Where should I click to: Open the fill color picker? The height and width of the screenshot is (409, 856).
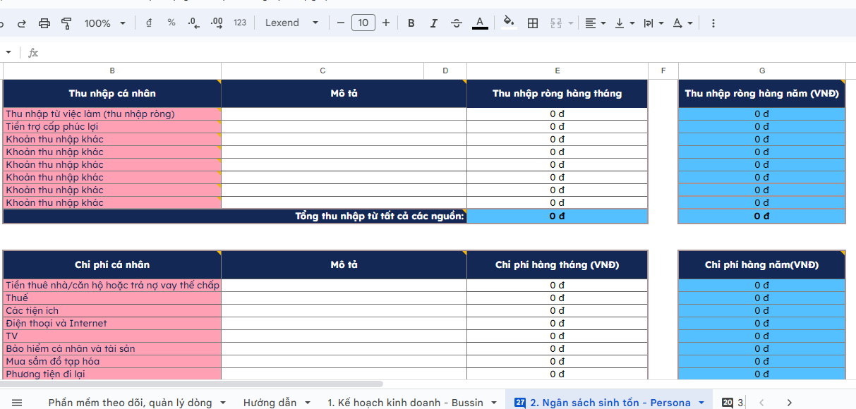click(x=509, y=23)
